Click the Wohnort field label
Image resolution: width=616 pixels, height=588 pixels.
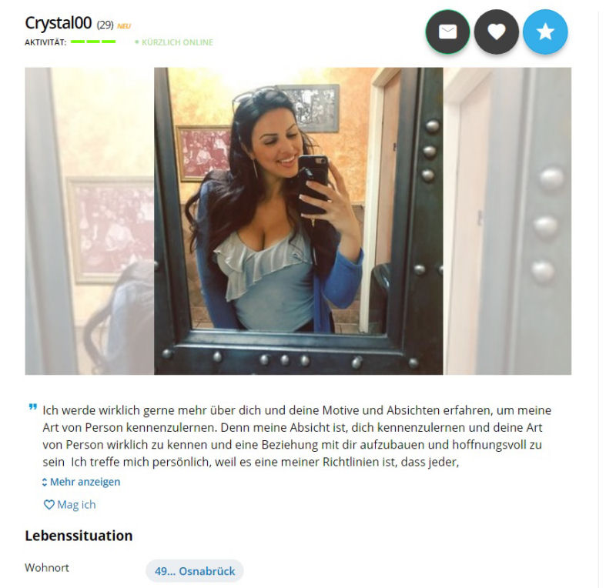(x=47, y=567)
